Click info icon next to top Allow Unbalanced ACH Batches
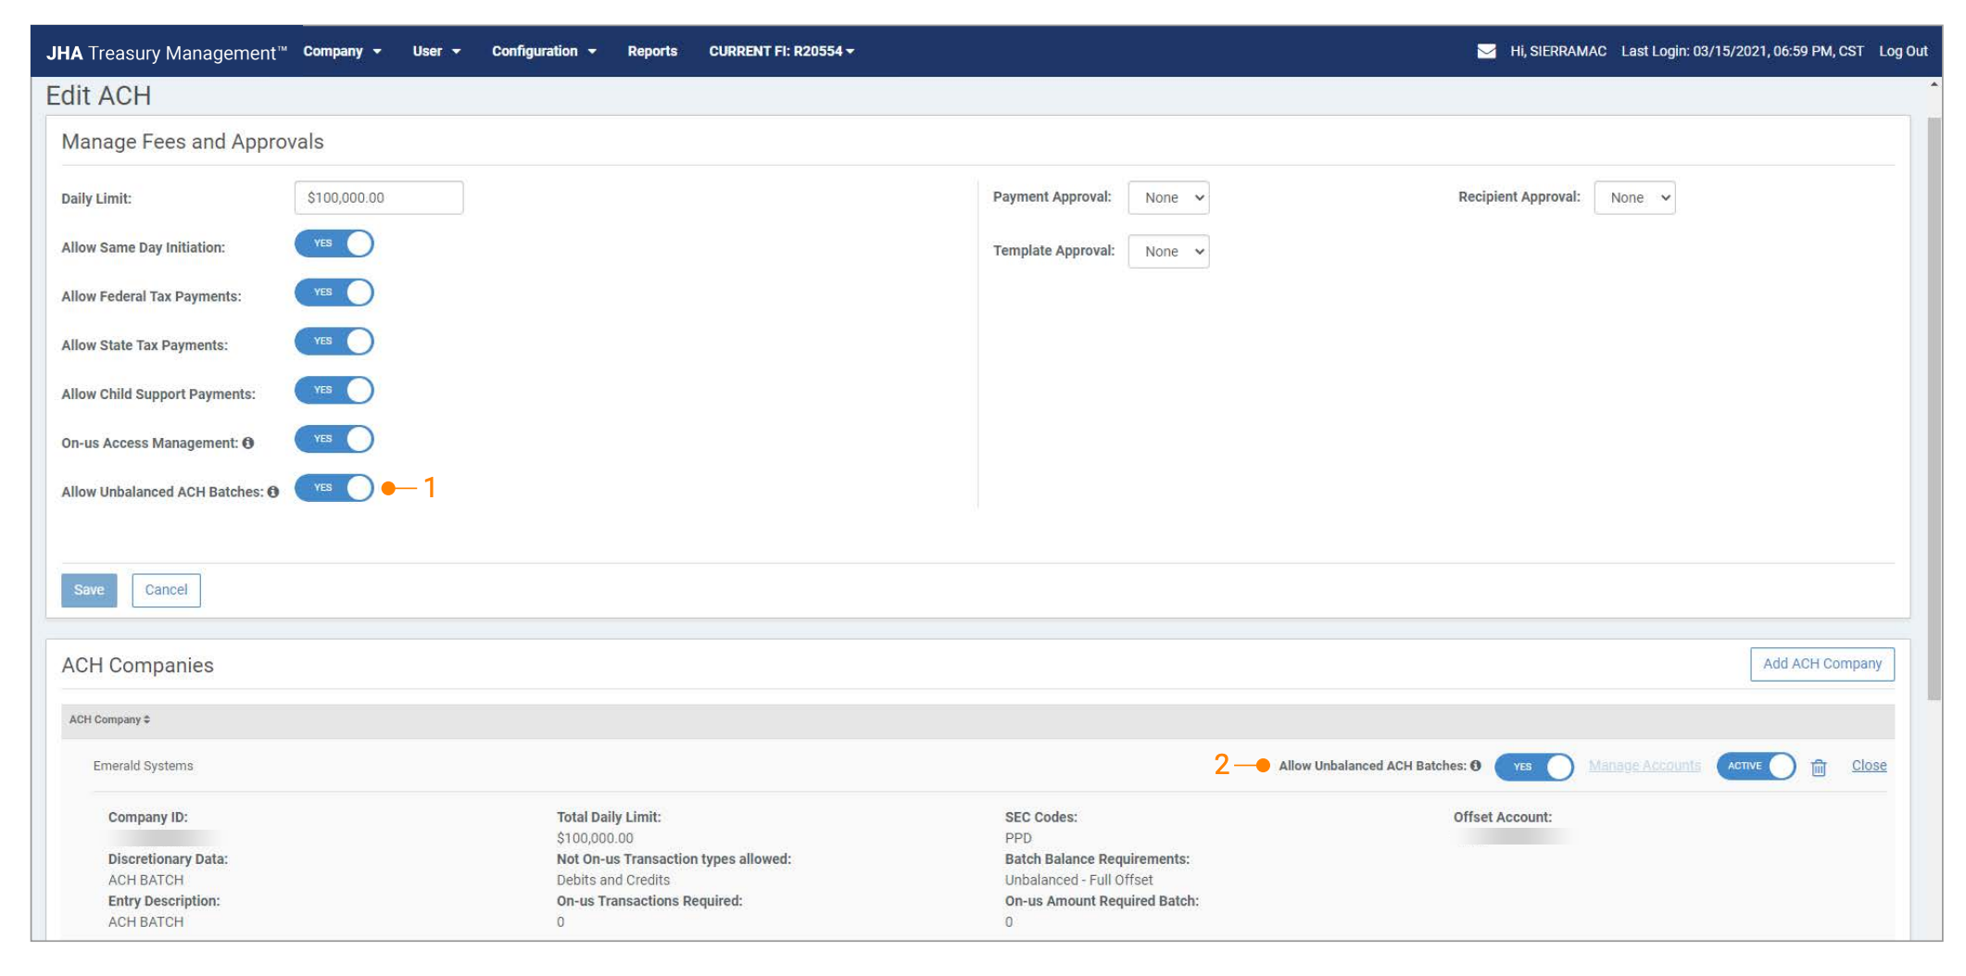1966x976 pixels. tap(273, 493)
